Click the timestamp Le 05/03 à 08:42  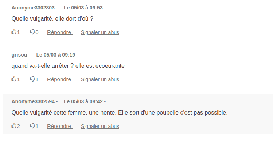83,101
